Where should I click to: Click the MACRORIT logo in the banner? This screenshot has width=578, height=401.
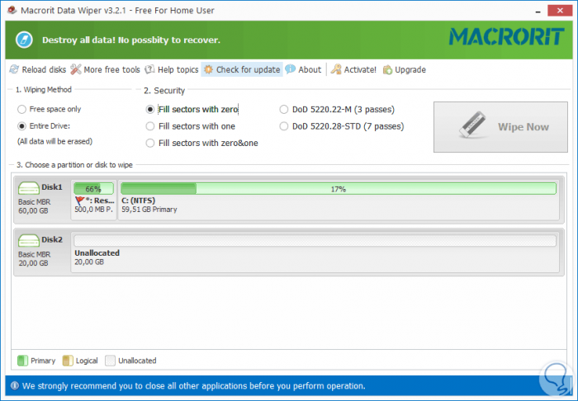click(x=506, y=37)
